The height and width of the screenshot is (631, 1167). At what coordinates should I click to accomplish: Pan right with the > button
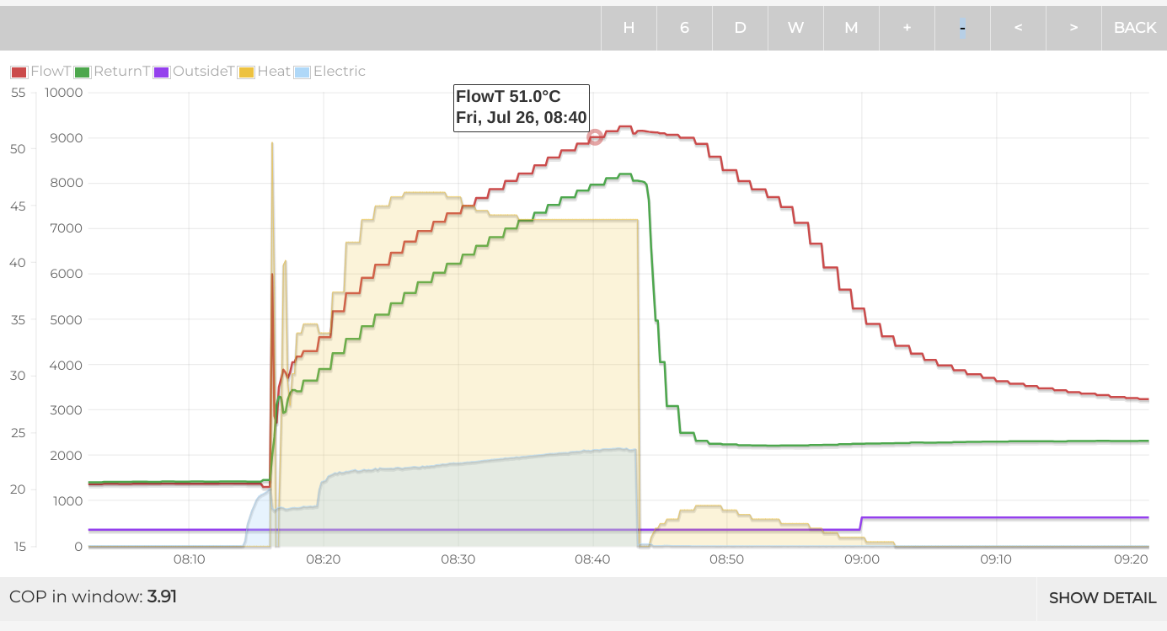[1073, 28]
